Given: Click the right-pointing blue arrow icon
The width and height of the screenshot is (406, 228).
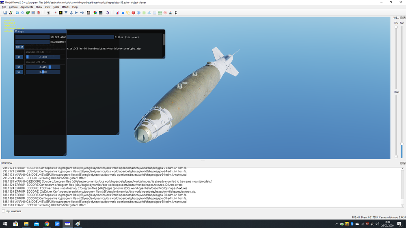Looking at the screenshot, I should click(x=76, y=13).
